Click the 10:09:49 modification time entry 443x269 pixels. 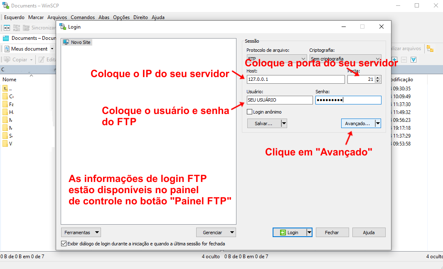(401, 96)
